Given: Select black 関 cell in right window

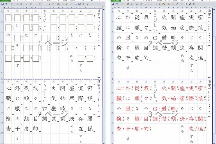Looking at the screenshot, I should point(200,48).
